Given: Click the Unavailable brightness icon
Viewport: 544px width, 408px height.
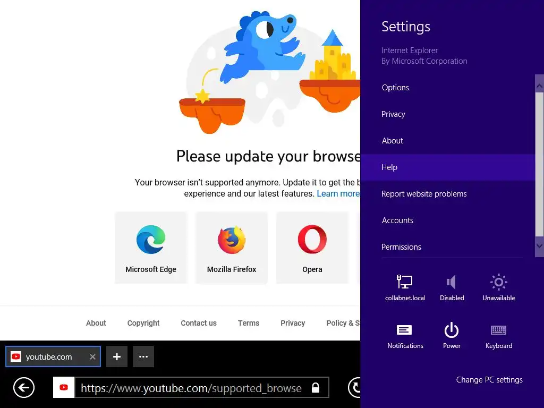Looking at the screenshot, I should tap(498, 282).
